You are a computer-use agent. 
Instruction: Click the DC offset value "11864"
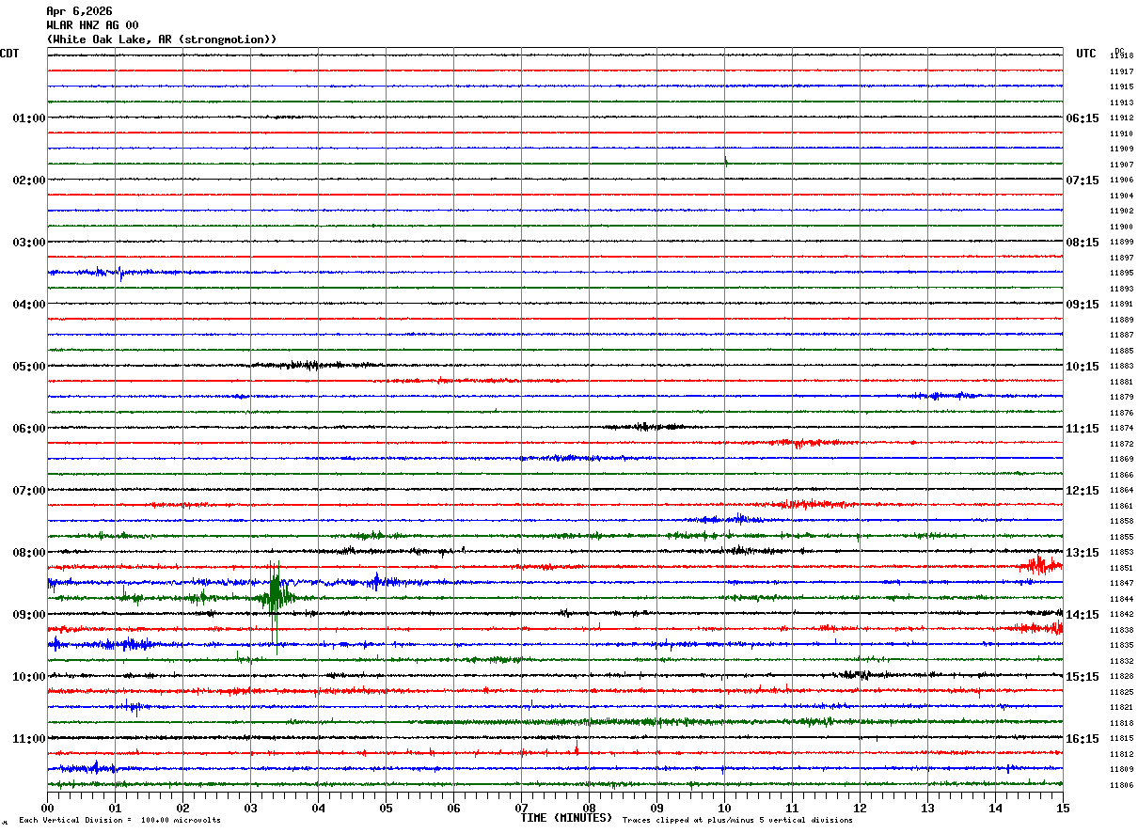tap(1121, 491)
